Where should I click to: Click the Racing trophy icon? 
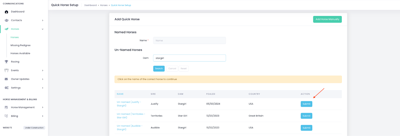tap(6, 62)
